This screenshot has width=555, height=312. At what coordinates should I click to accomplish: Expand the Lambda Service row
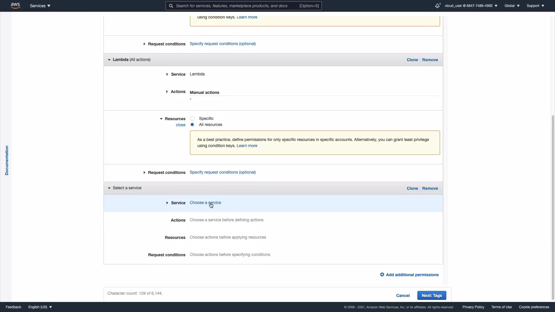pyautogui.click(x=167, y=74)
